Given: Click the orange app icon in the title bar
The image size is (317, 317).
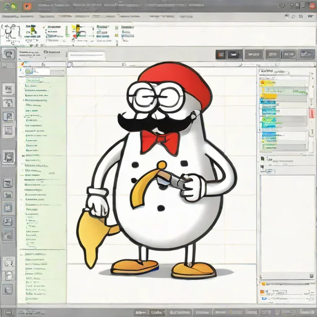Looking at the screenshot, I should 27,6.
